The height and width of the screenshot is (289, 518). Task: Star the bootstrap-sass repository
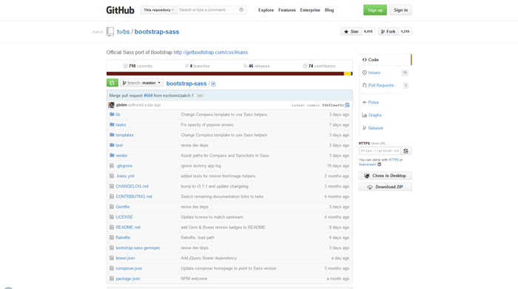pos(351,31)
